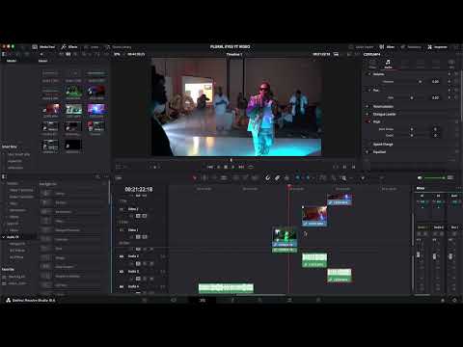This screenshot has width=463, height=347.
Task: Select the purple stage clip thumbnail in Media Pool
Action: click(96, 110)
